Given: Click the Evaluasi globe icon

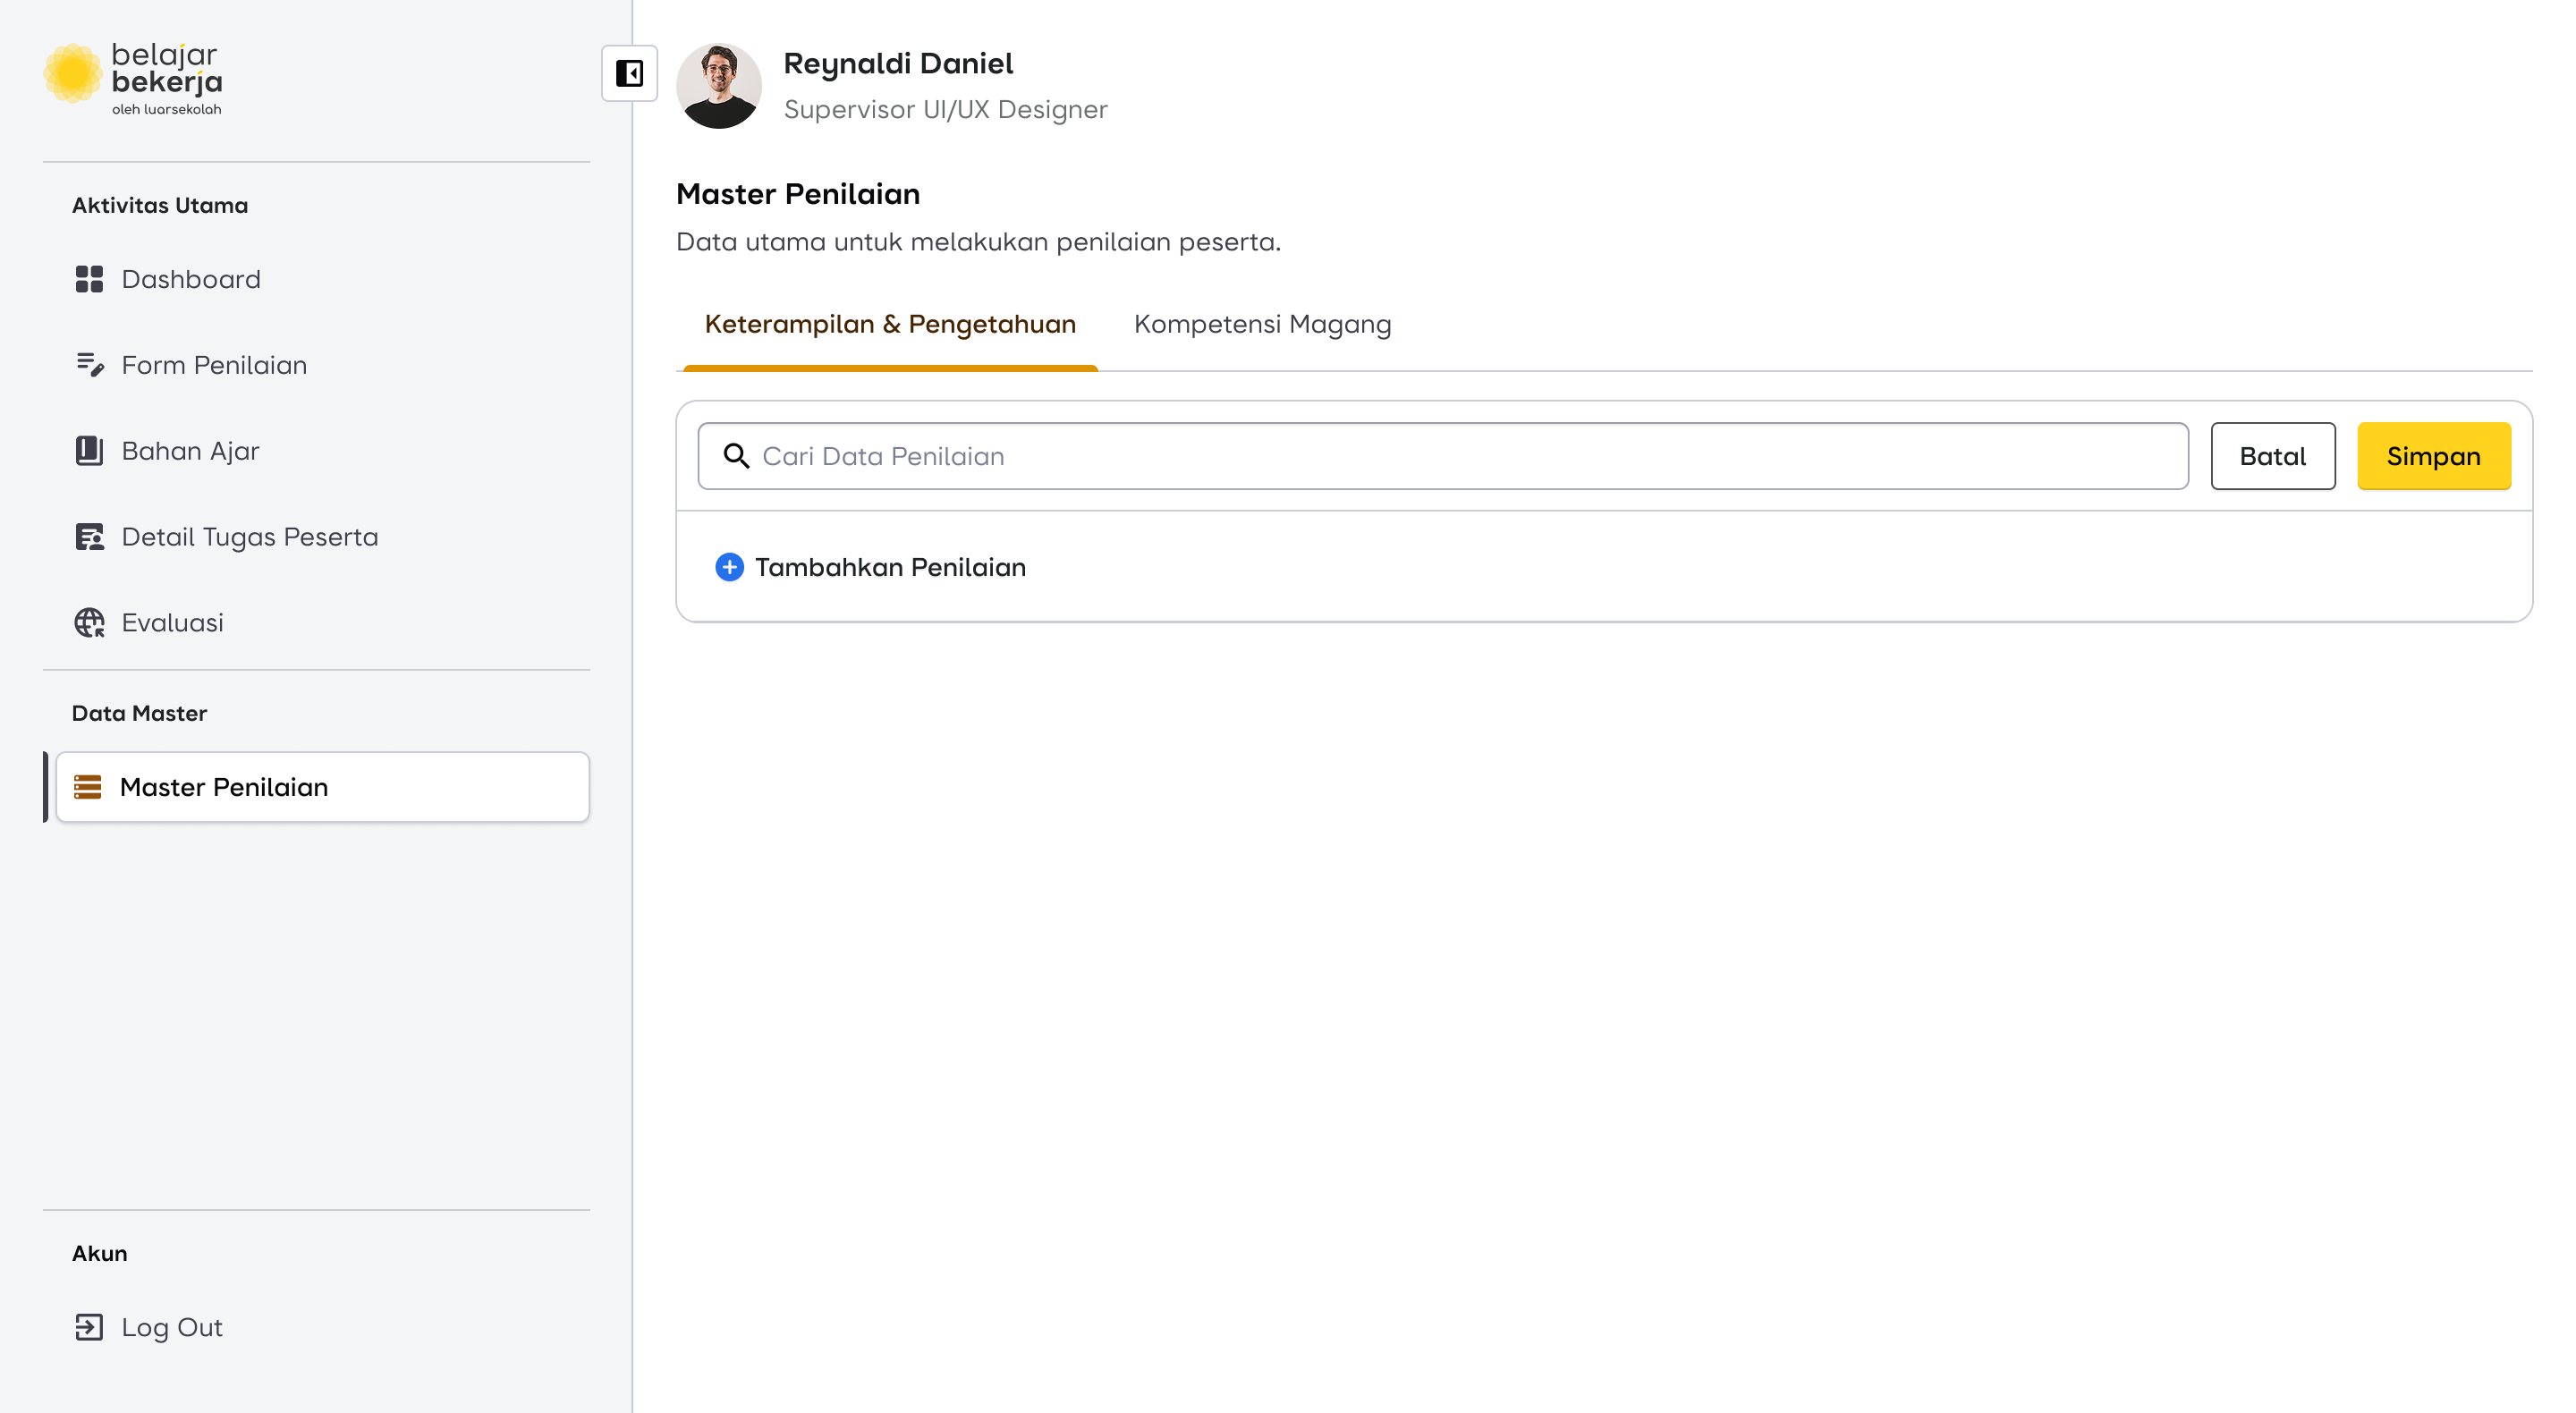Looking at the screenshot, I should 89,622.
